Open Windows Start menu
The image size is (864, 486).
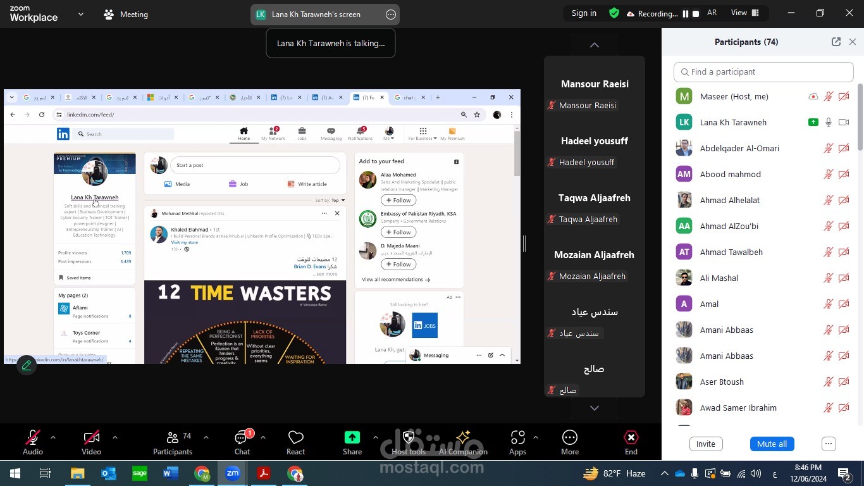(15, 473)
